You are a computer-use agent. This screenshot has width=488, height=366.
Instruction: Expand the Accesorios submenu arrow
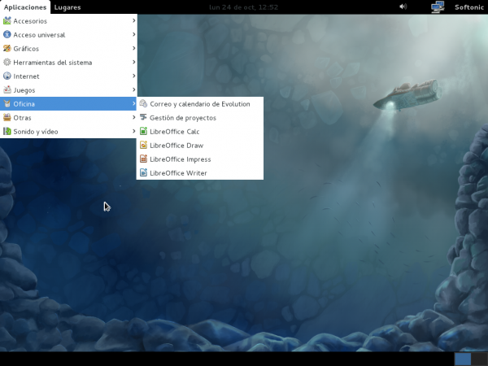pyautogui.click(x=134, y=20)
